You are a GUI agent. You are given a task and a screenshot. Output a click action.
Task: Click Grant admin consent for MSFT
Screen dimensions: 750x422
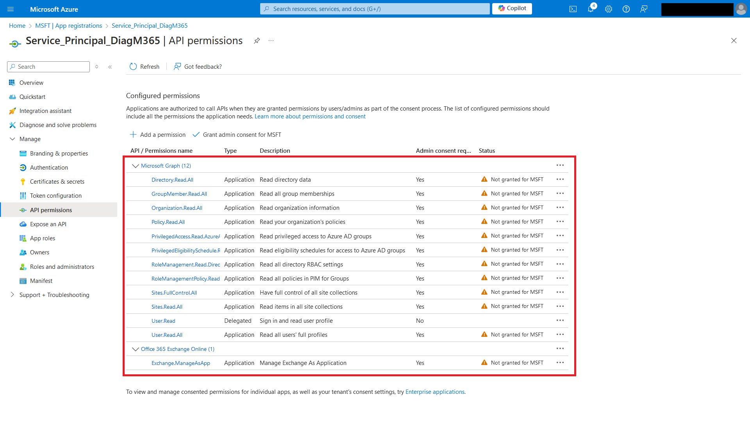point(237,134)
